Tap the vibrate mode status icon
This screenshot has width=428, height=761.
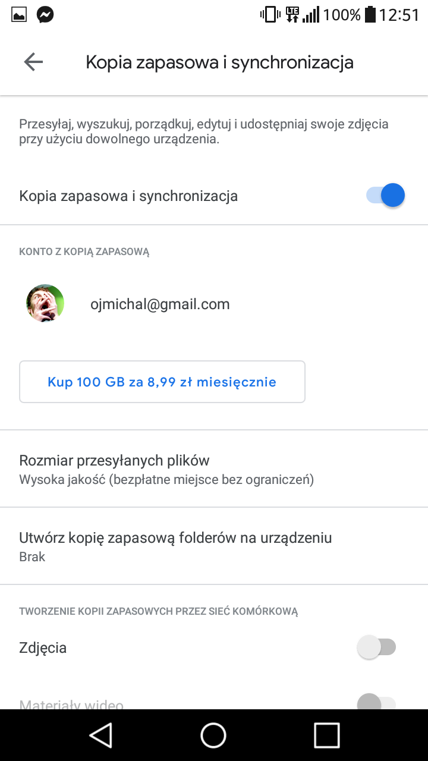[270, 14]
